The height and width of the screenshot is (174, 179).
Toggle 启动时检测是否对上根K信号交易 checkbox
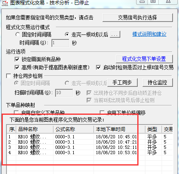(x=98, y=67)
